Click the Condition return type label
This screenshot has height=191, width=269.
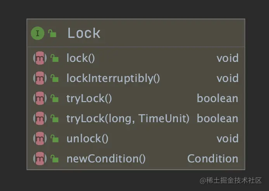tap(213, 159)
